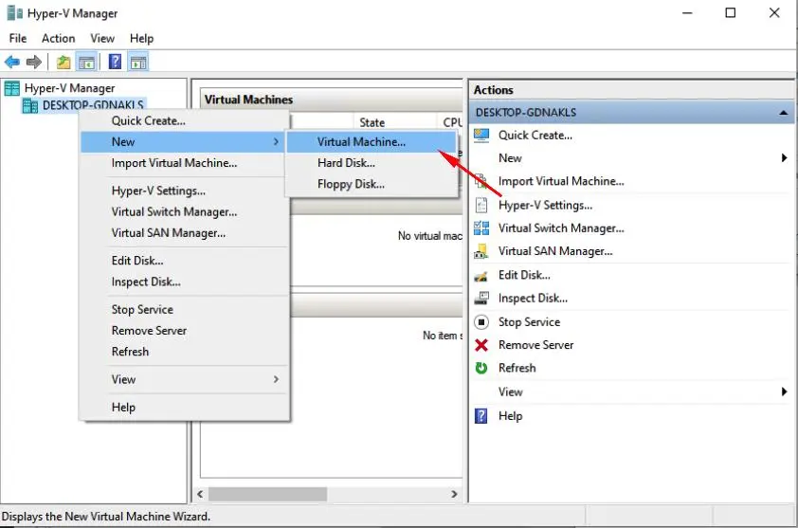Click the Virtual Switch Manager icon in Actions pane

(x=481, y=228)
